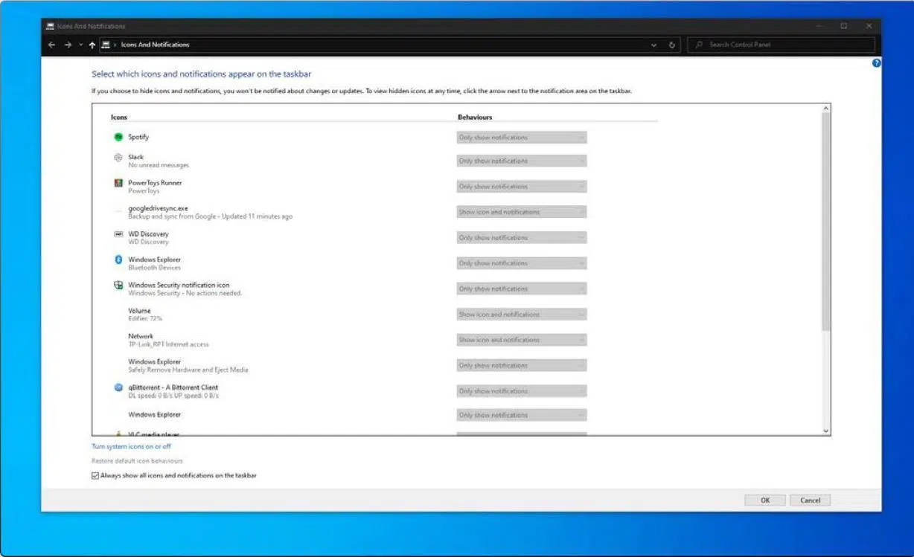
Task: Open the Safely Remove Hardware behaviour dropdown
Action: [x=522, y=366]
